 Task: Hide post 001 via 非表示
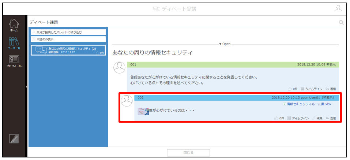tap(331, 64)
